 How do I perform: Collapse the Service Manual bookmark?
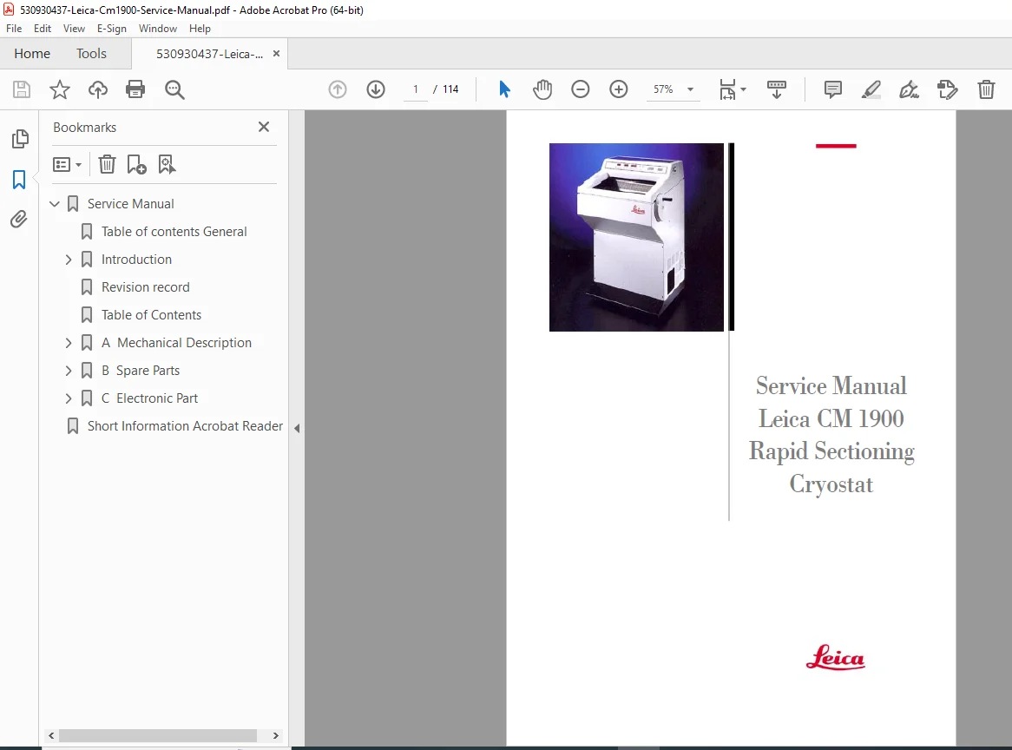[x=55, y=204]
